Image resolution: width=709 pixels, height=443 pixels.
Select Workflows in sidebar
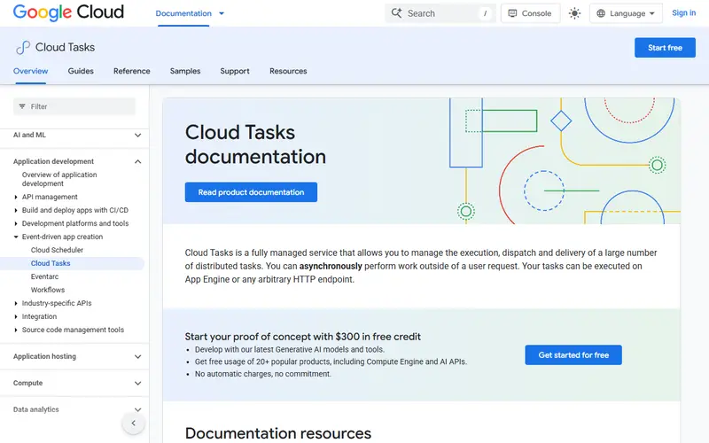(48, 290)
